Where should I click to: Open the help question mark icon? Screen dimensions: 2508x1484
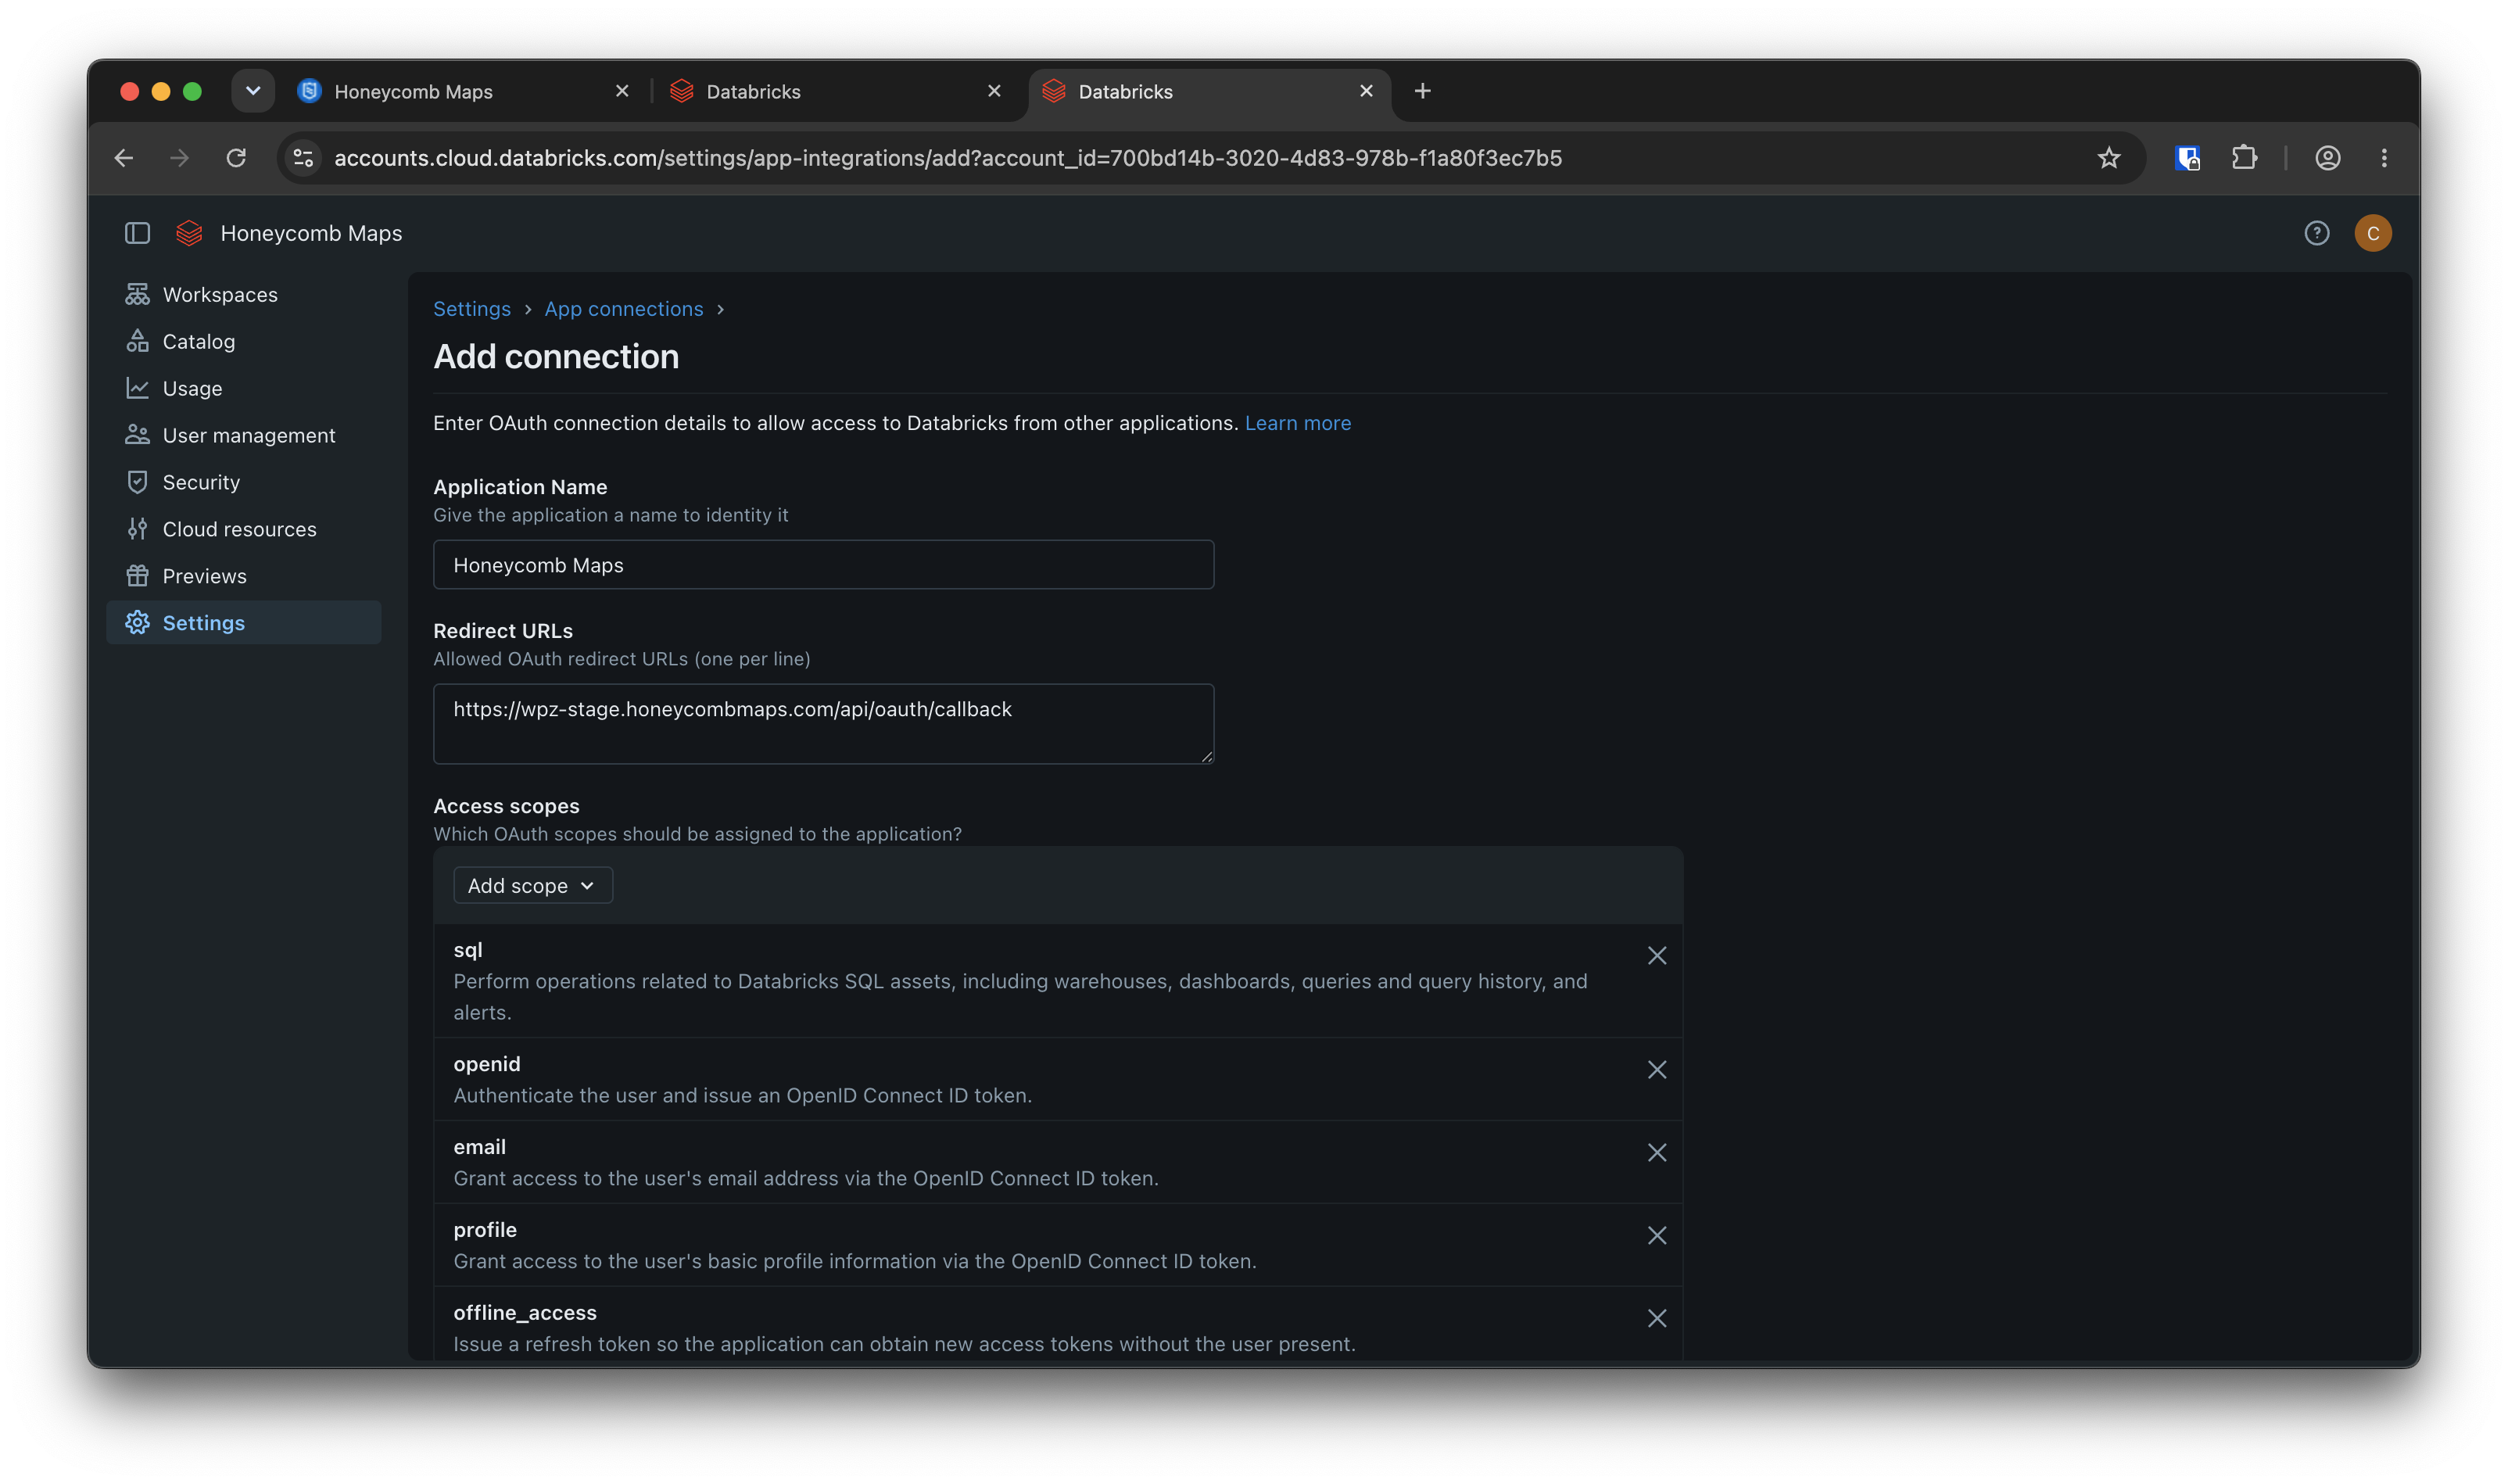tap(2316, 233)
